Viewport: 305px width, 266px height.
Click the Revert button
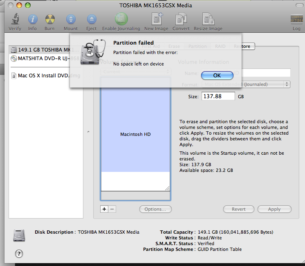[x=239, y=209]
